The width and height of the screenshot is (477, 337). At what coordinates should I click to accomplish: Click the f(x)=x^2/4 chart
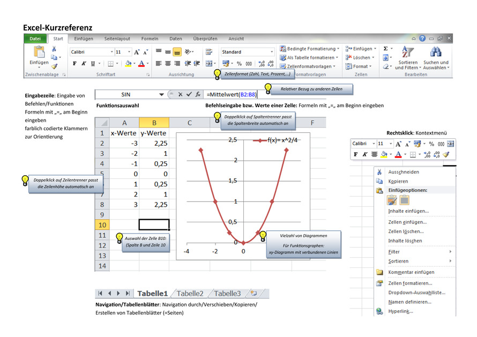pyautogui.click(x=243, y=196)
